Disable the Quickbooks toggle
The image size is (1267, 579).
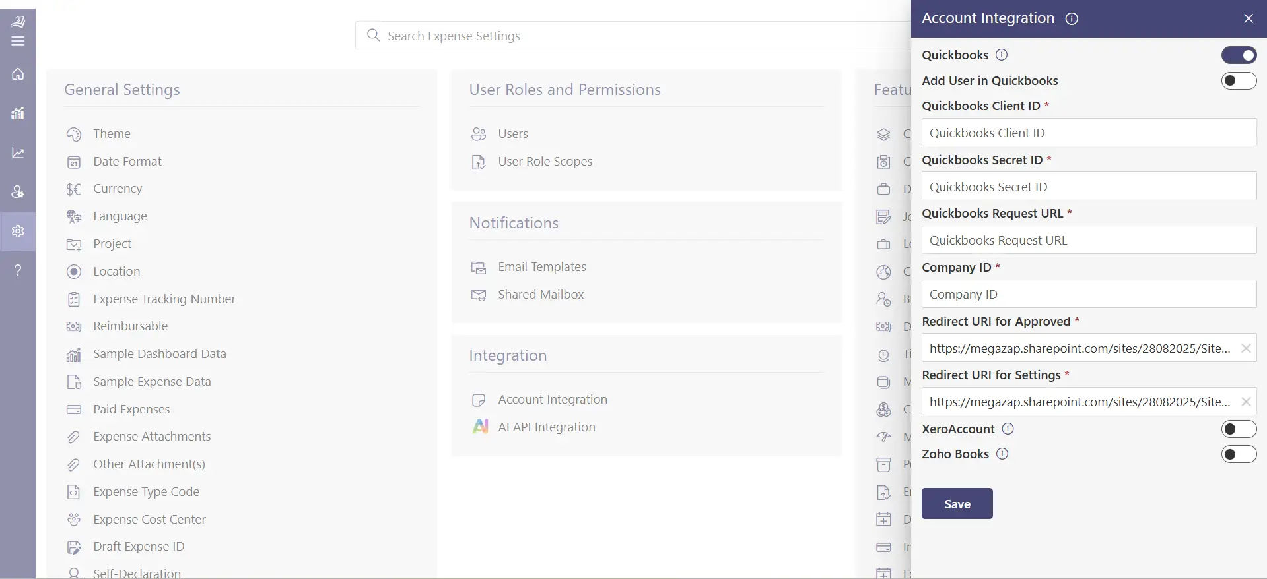pyautogui.click(x=1239, y=55)
